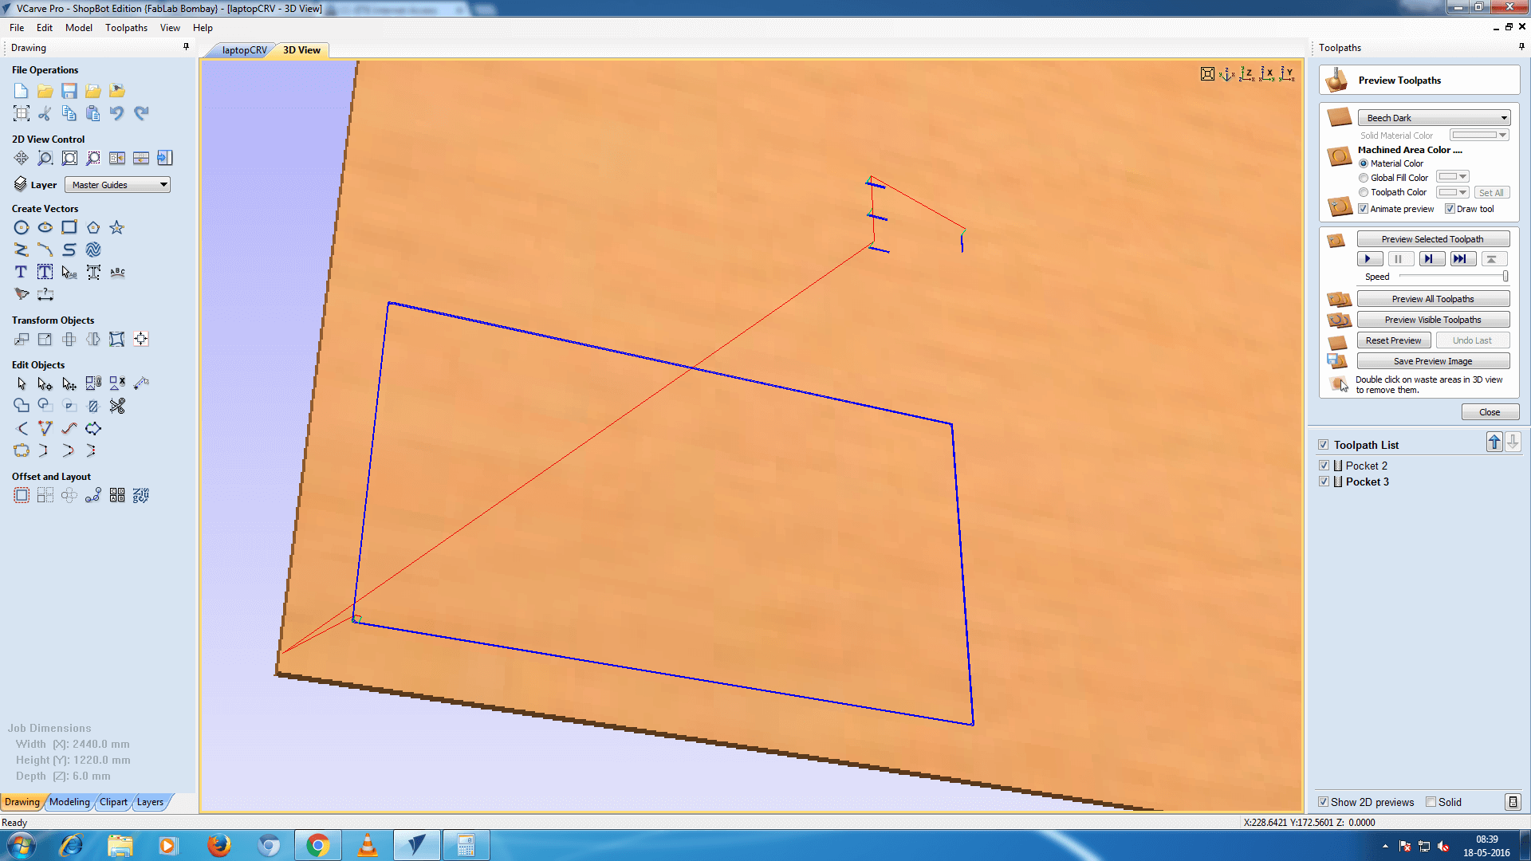Click Preview Selected Toolpath button
The height and width of the screenshot is (861, 1531).
click(x=1433, y=239)
